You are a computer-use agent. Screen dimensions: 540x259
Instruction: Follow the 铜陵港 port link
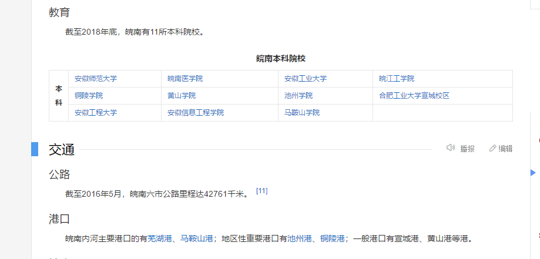333,238
